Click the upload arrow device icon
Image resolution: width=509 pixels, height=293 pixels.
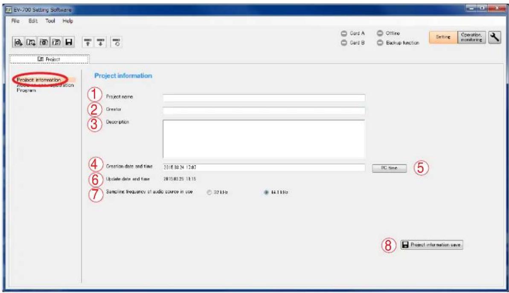pyautogui.click(x=87, y=42)
